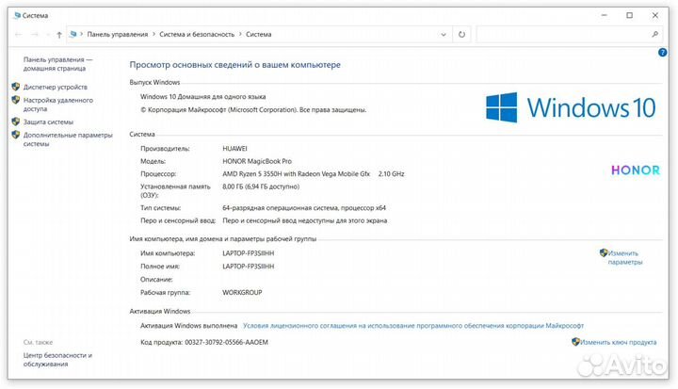Minimize the Система window

click(x=604, y=15)
